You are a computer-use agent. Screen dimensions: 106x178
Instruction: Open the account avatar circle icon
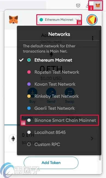(92, 19)
